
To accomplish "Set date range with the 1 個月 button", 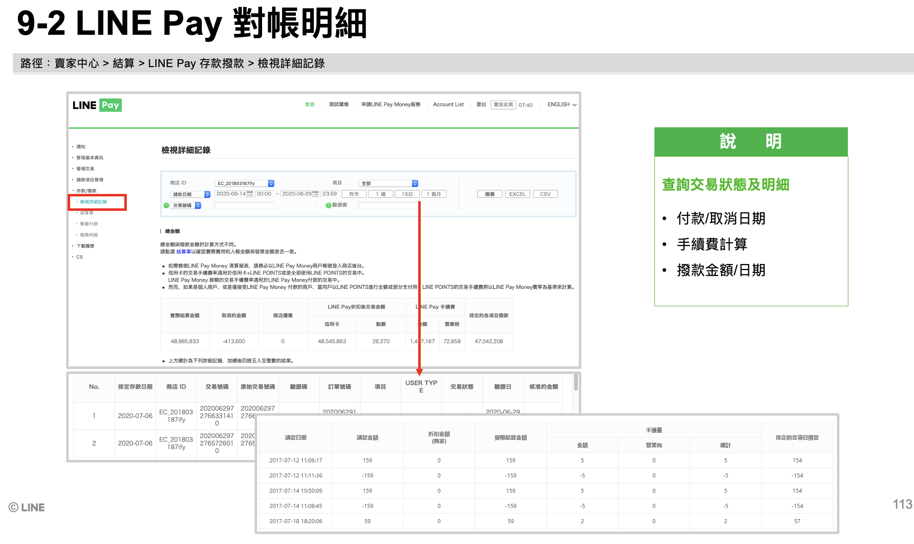I will [x=434, y=194].
